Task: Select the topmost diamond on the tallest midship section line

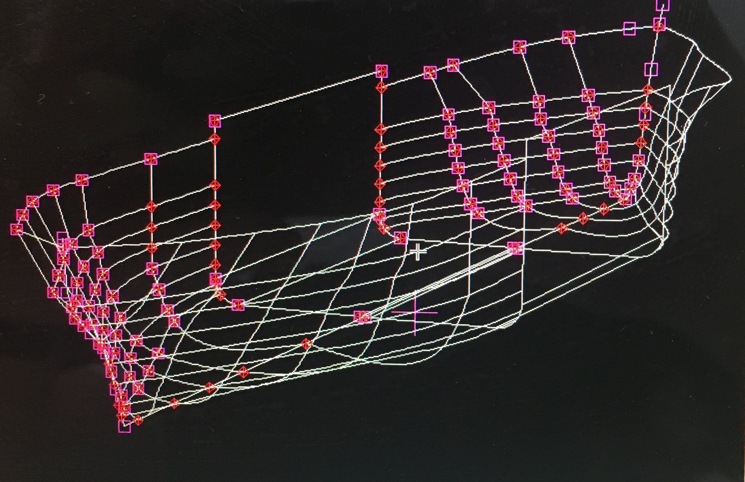Action: click(x=381, y=87)
